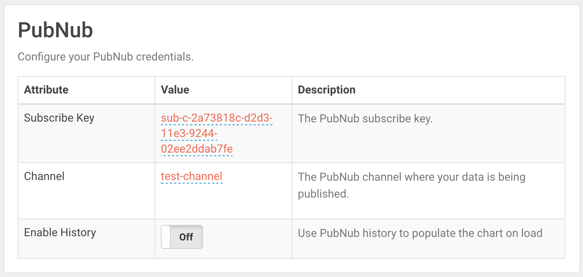Select the Enable History attribute label
583x277 pixels.
60,233
